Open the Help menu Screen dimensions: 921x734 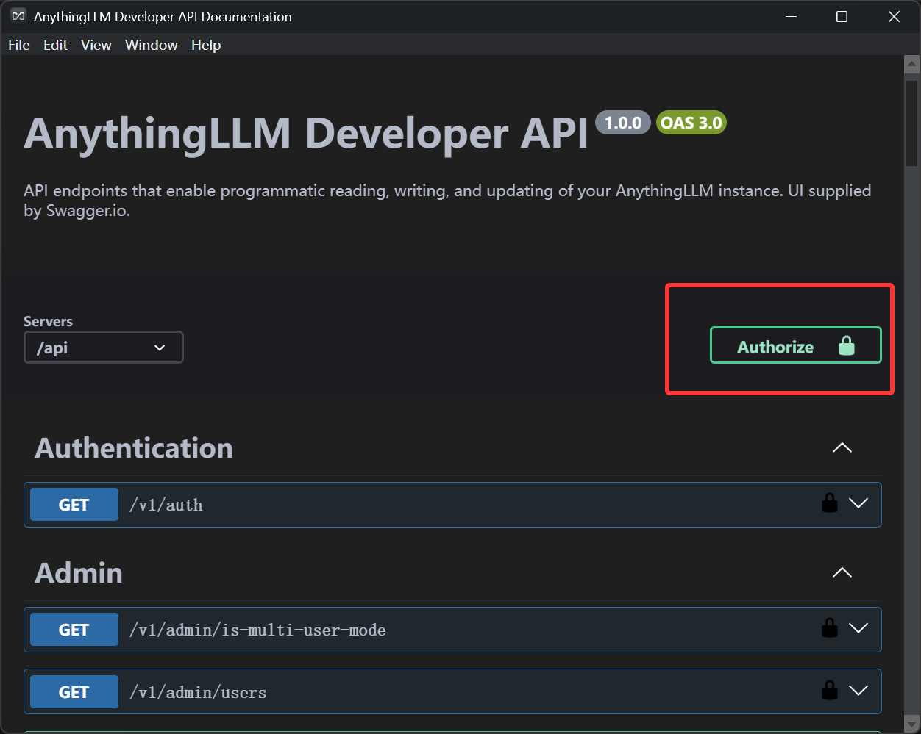point(206,45)
